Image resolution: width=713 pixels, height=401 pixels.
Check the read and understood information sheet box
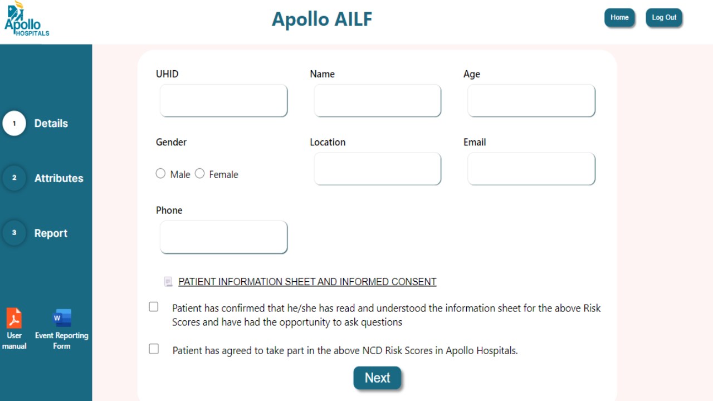point(154,307)
